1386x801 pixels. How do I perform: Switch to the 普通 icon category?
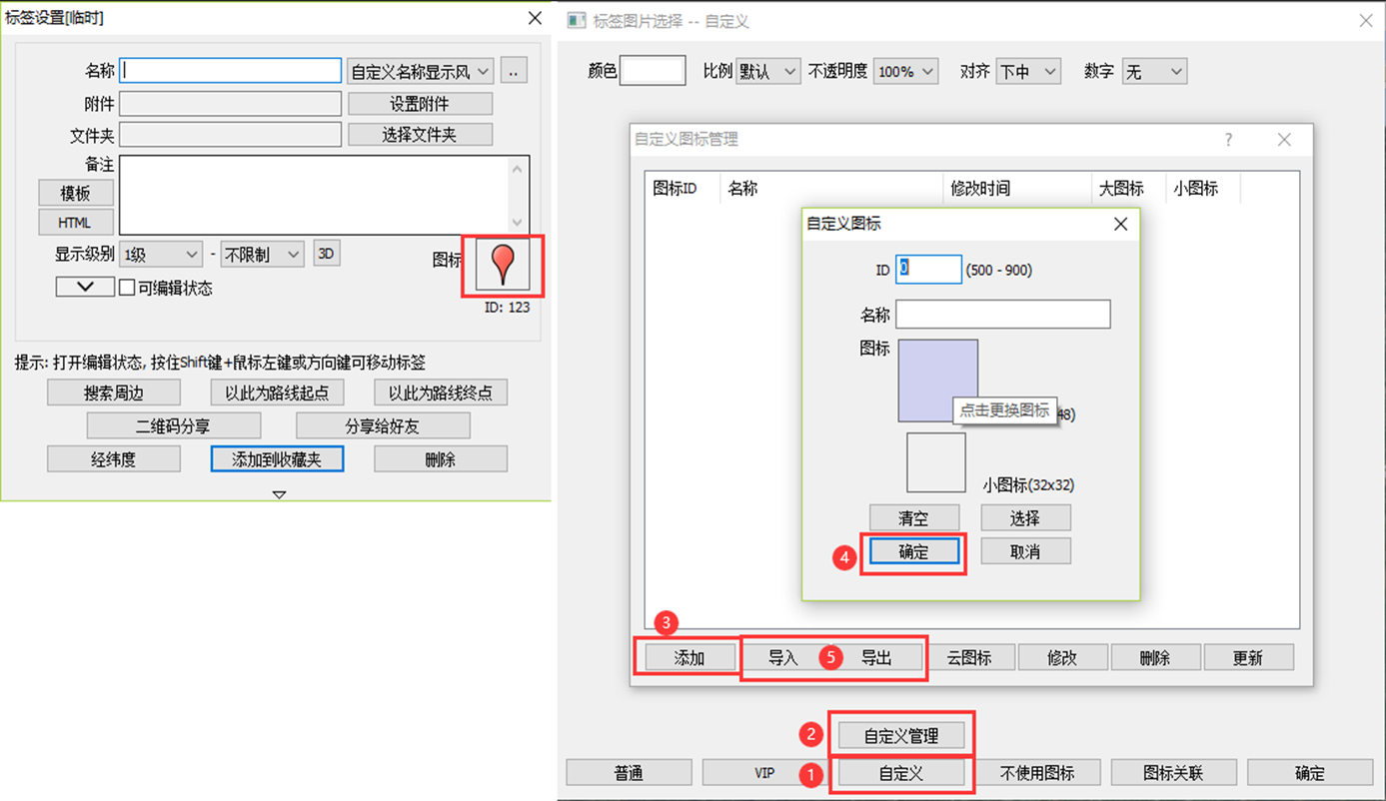(629, 773)
